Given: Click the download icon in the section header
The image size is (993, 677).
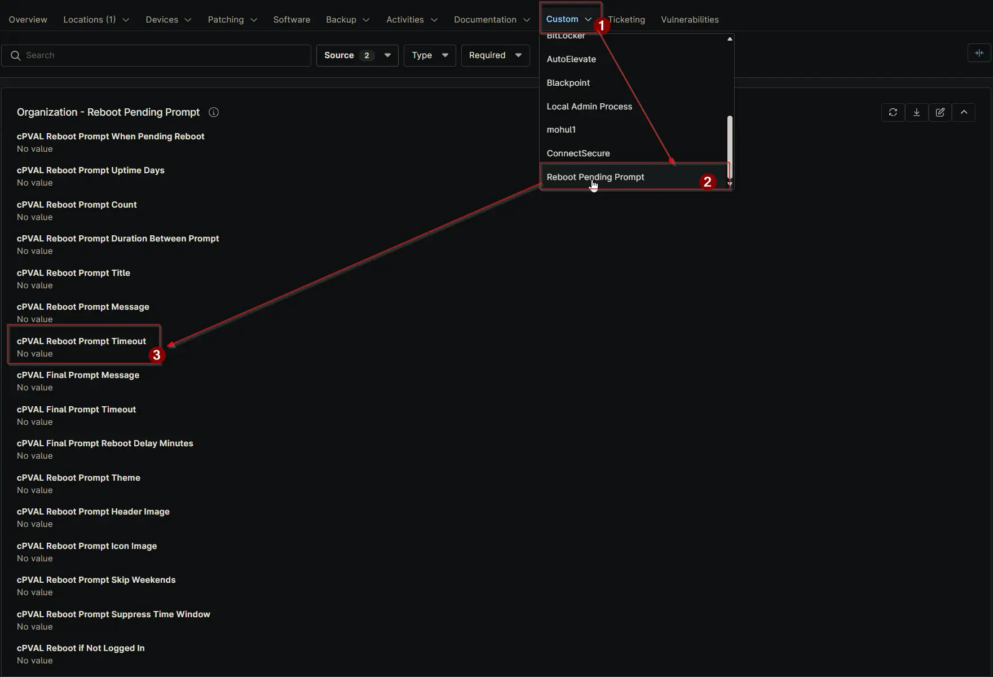Looking at the screenshot, I should tap(916, 112).
